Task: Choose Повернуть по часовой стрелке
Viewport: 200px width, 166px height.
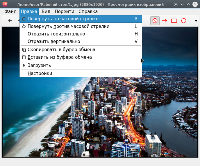Action: [63, 19]
